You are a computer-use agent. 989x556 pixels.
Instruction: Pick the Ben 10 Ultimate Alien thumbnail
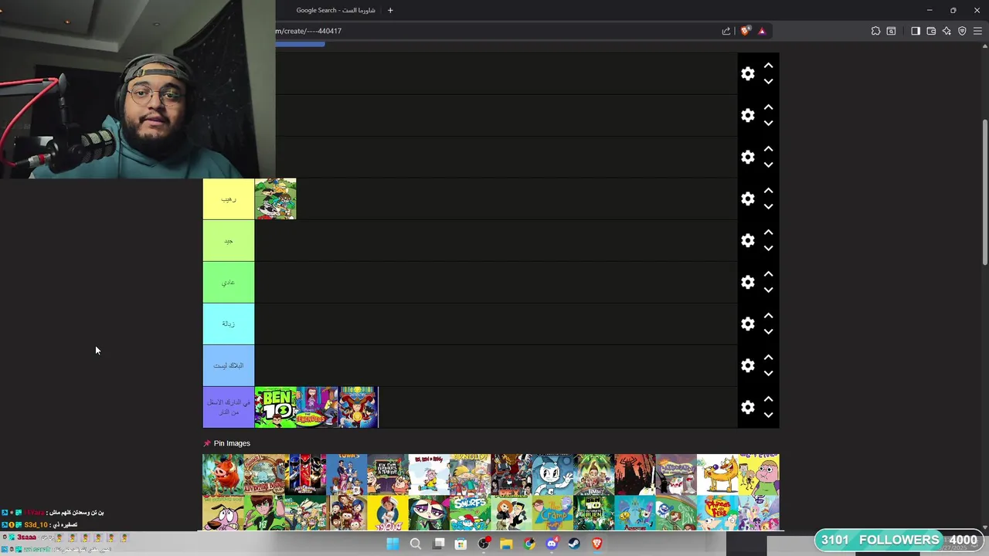[593, 513]
